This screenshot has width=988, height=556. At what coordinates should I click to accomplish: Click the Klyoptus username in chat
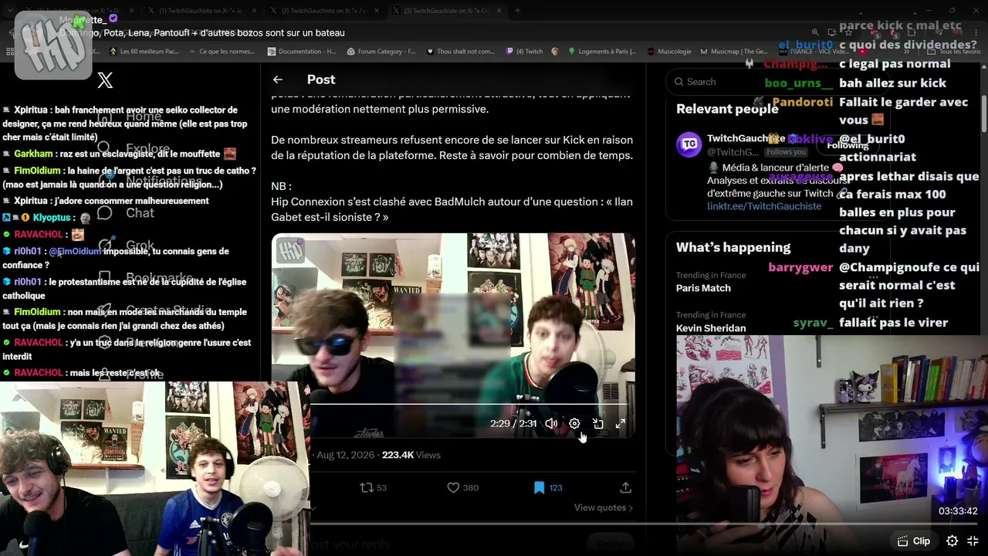(x=52, y=218)
